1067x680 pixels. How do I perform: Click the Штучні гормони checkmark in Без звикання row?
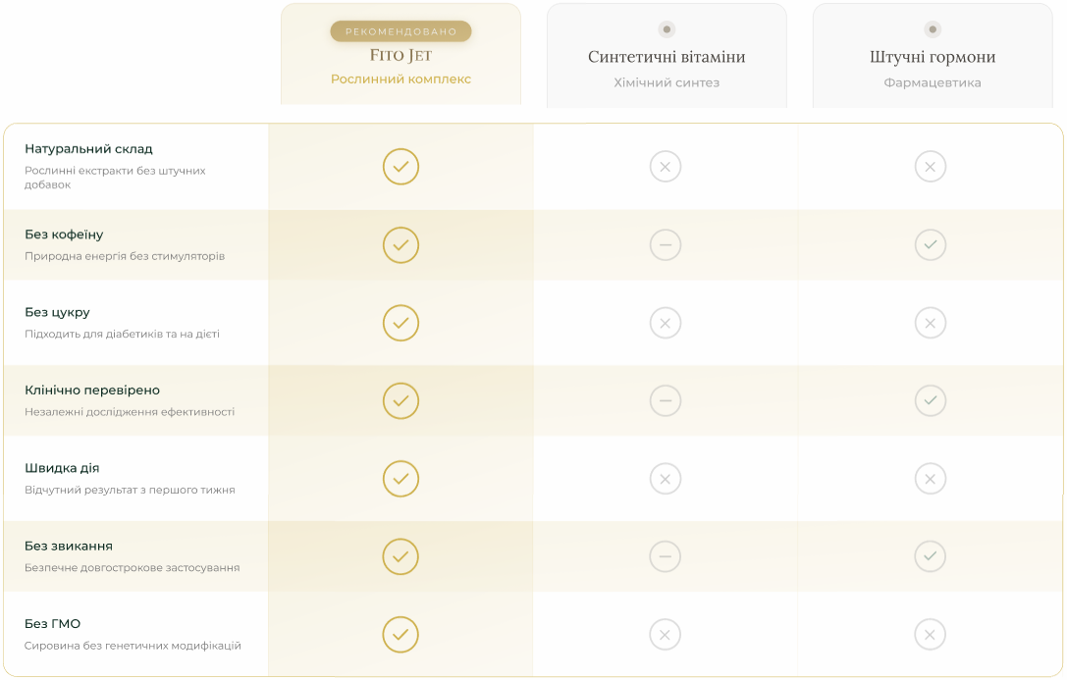click(x=931, y=556)
